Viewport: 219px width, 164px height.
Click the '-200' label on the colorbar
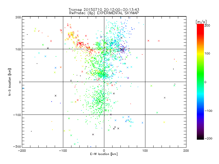[208, 138]
